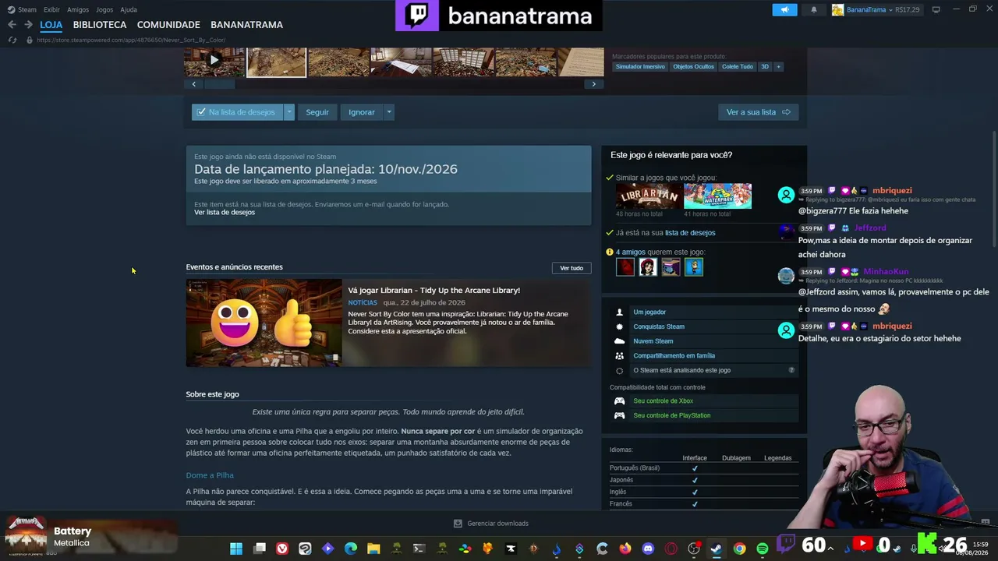Open the 'Compartilhamento em família' link
This screenshot has height=561, width=998.
(x=674, y=356)
